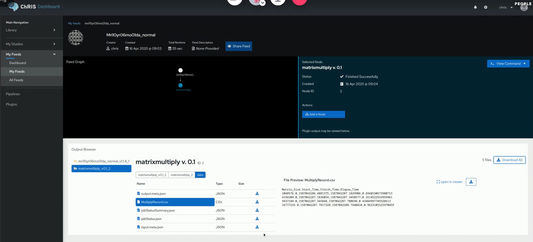The height and width of the screenshot is (242, 533).
Task: Click the data breadcrumb tab
Action: click(x=200, y=175)
